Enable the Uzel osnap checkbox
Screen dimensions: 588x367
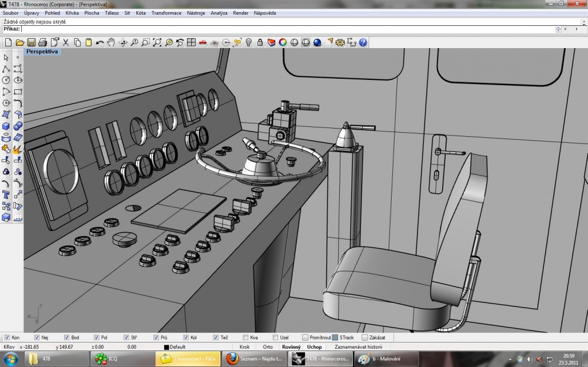276,338
